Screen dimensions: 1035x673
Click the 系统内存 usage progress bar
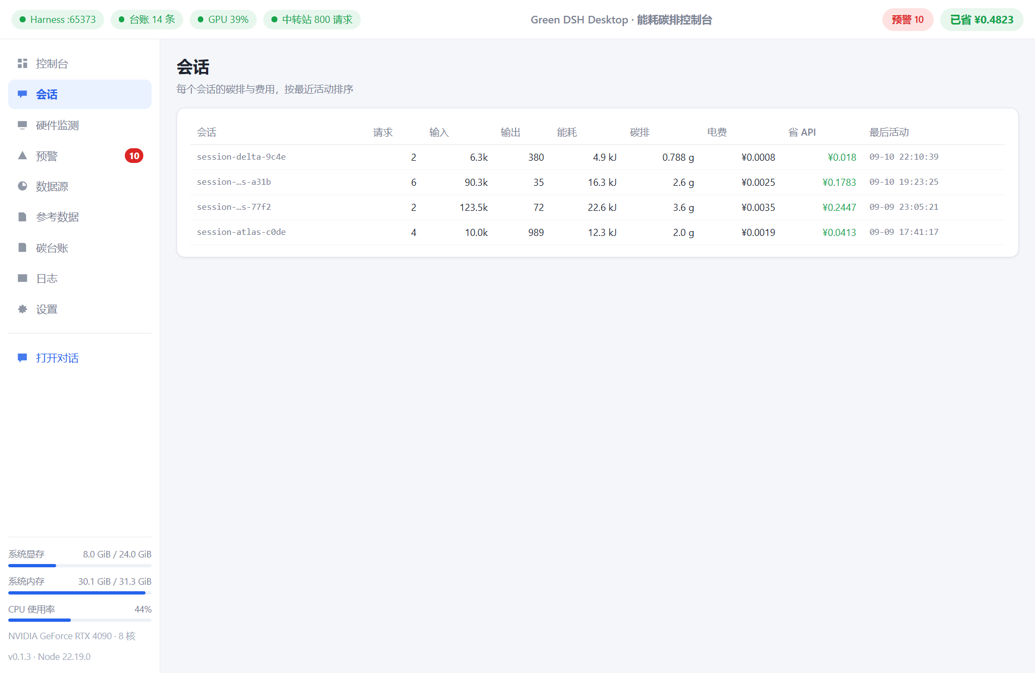click(x=80, y=592)
